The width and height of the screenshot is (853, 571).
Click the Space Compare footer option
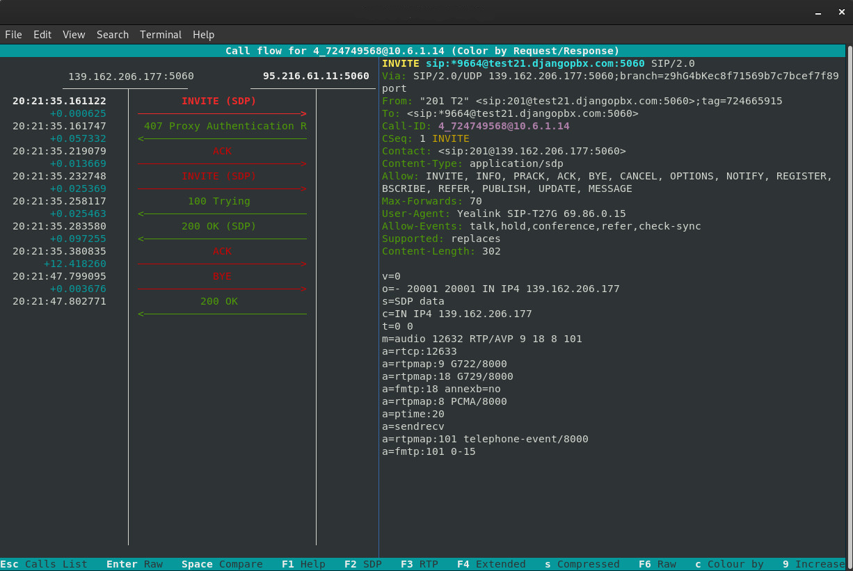tap(222, 564)
